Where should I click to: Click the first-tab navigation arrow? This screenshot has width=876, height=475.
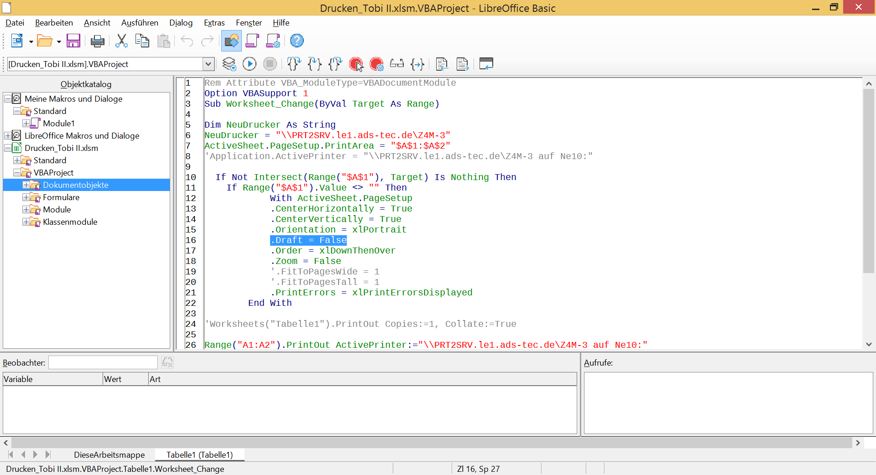[x=11, y=454]
